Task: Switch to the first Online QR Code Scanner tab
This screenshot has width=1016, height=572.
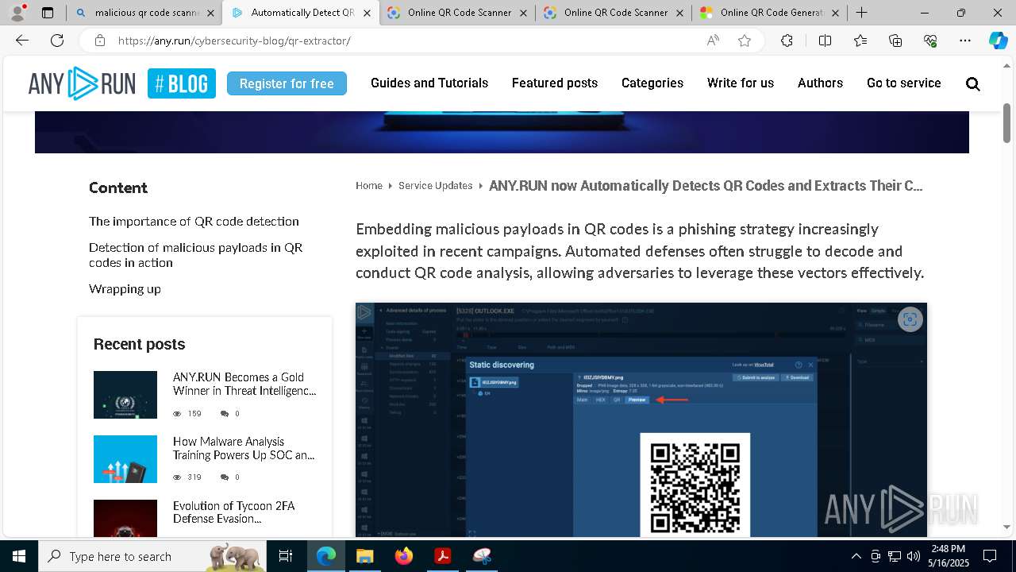Action: click(457, 13)
